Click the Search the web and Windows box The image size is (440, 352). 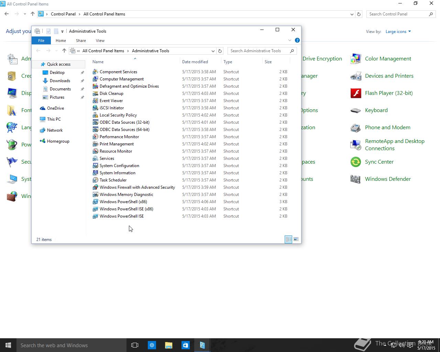tap(71, 345)
